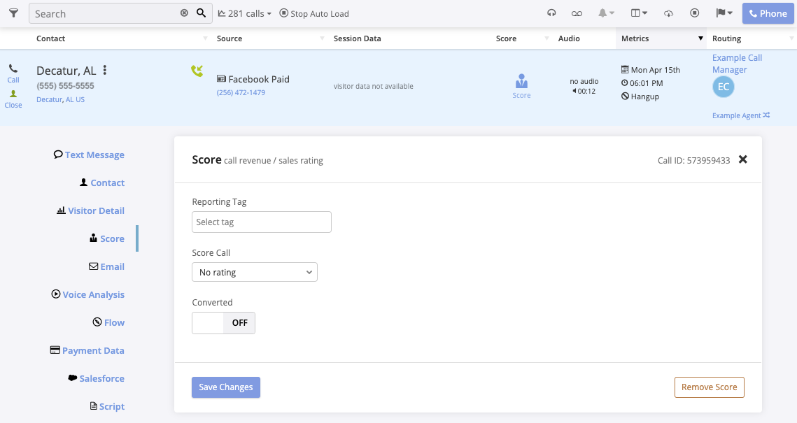The height and width of the screenshot is (423, 797).
Task: Clear the search box with X icon
Action: pos(184,13)
